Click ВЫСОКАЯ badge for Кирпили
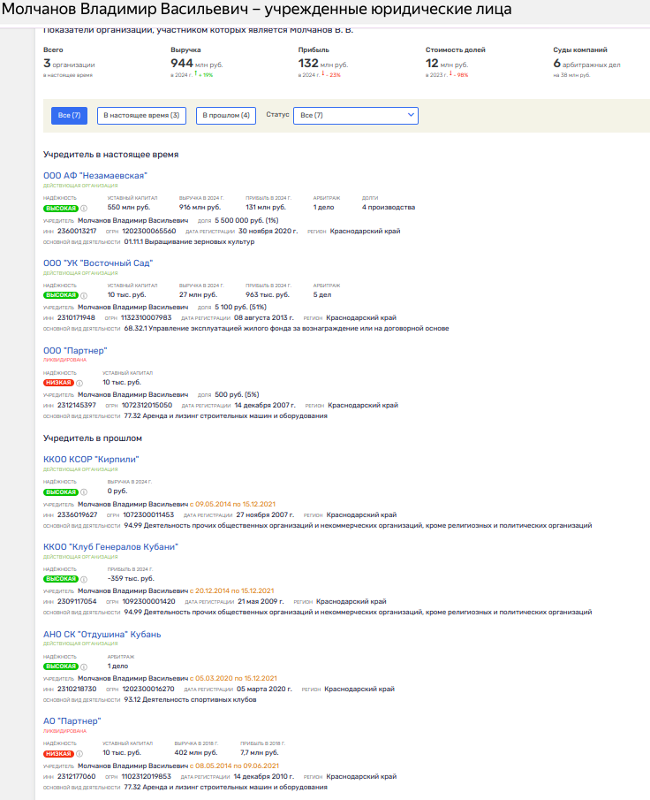Viewport: 650px width, 800px height. coord(61,492)
